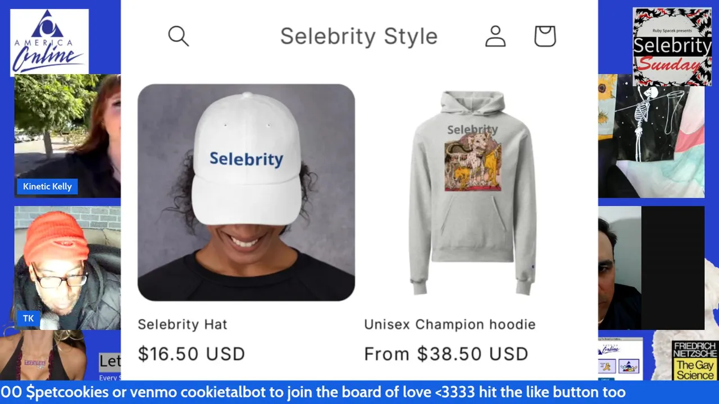This screenshot has width=719, height=404.
Task: Click the Nietzsche Gay Science book cover
Action: [695, 360]
